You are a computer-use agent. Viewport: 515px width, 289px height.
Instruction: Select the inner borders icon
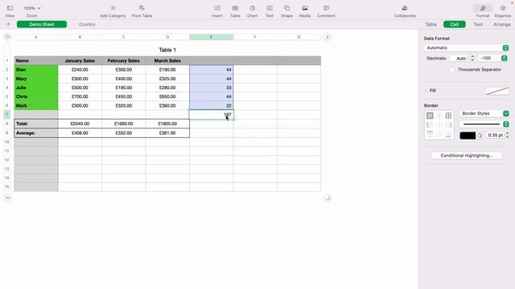pos(439,116)
